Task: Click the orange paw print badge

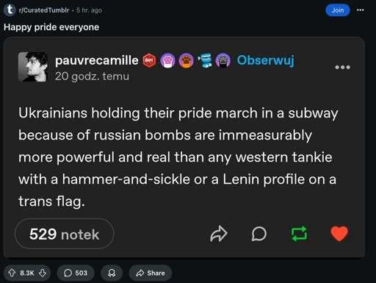Action: pyautogui.click(x=186, y=60)
